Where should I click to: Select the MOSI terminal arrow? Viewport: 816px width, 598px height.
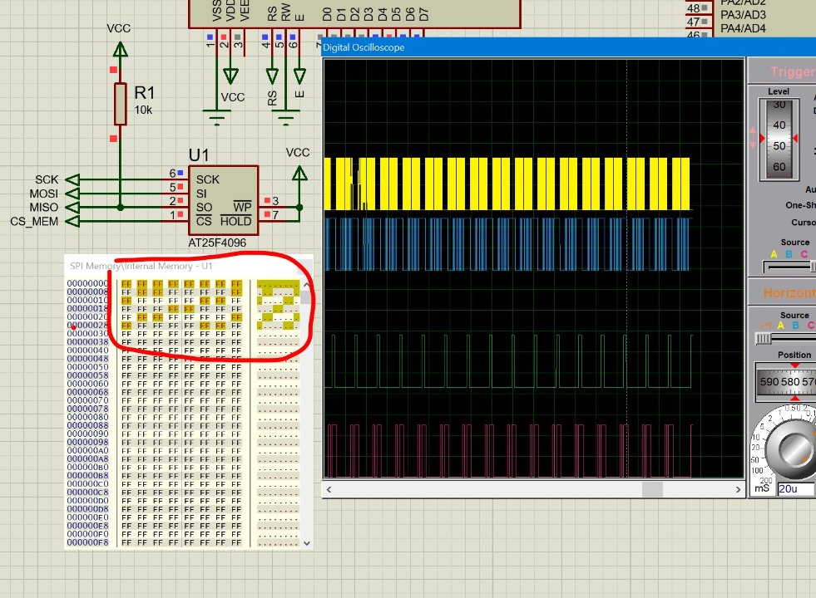click(73, 194)
